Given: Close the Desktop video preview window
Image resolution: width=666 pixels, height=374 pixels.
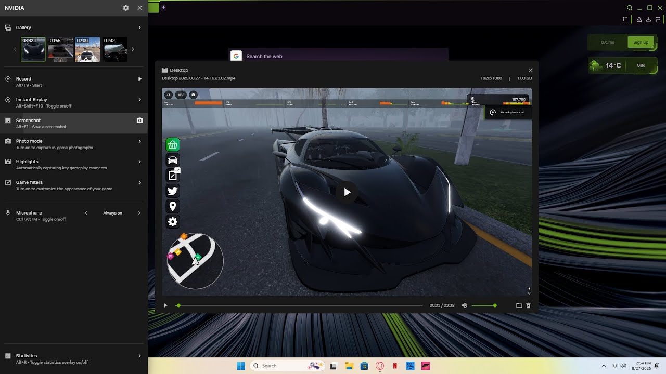Looking at the screenshot, I should (x=530, y=70).
